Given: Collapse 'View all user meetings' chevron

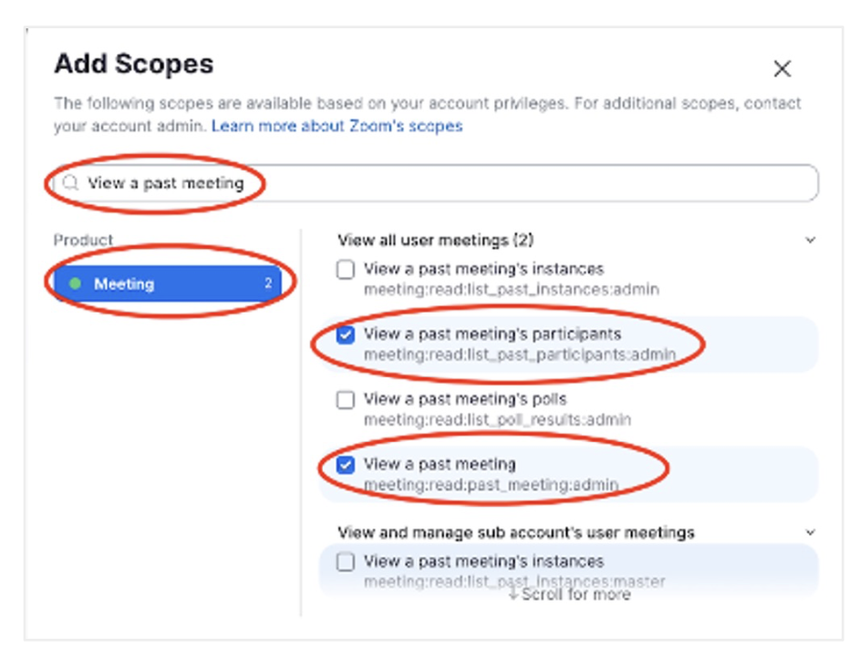Looking at the screenshot, I should (x=810, y=241).
